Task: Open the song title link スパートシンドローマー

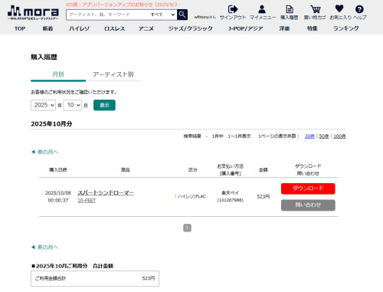Action: pyautogui.click(x=106, y=192)
